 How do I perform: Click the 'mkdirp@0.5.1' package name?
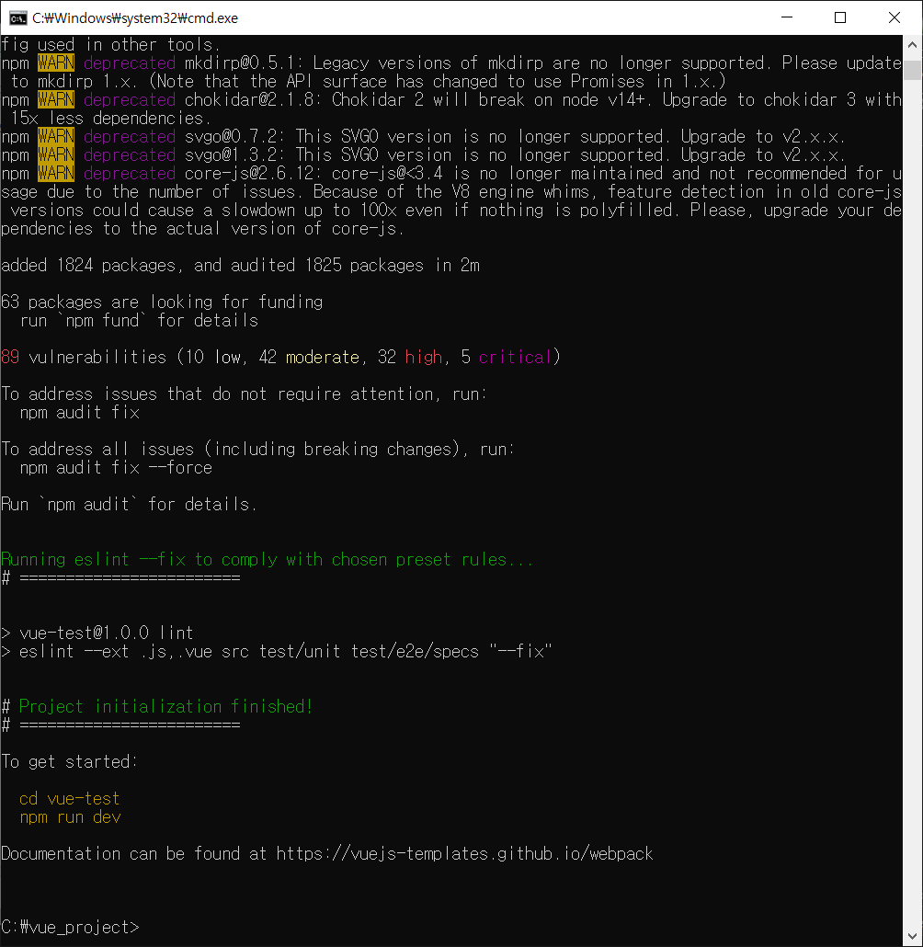(241, 63)
